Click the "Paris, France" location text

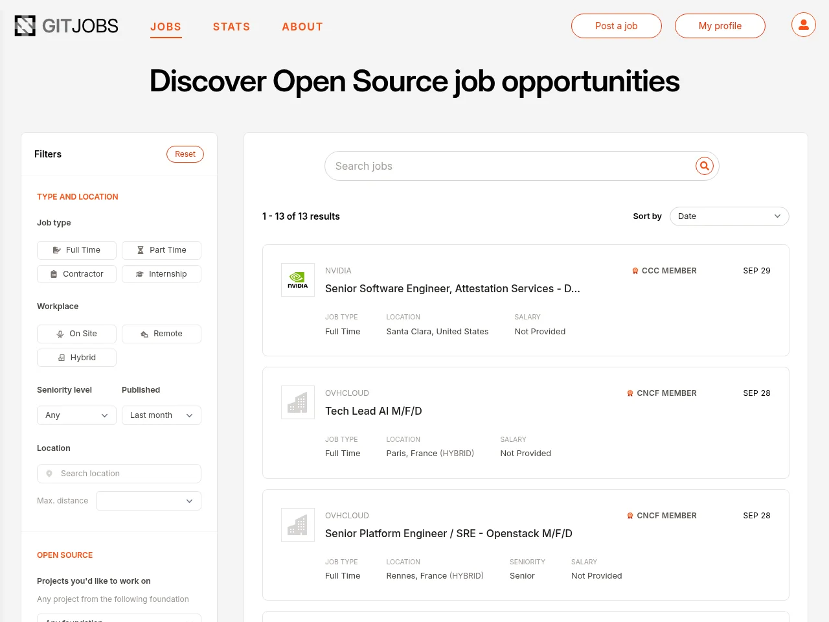412,454
